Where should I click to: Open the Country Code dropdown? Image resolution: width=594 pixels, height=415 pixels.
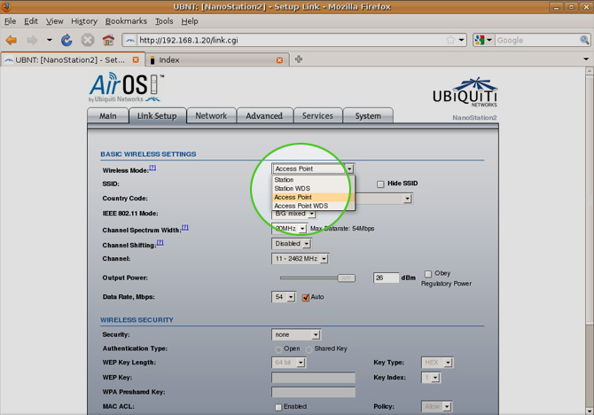click(407, 199)
